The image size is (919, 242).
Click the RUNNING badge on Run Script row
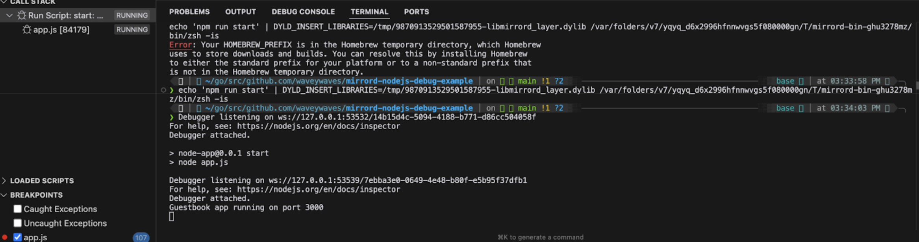click(x=132, y=15)
